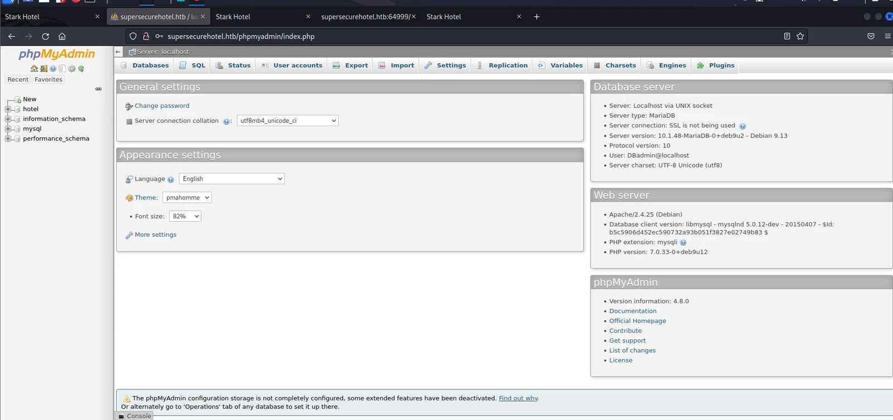This screenshot has height=420, width=893.
Task: Click the More settings link
Action: (156, 235)
